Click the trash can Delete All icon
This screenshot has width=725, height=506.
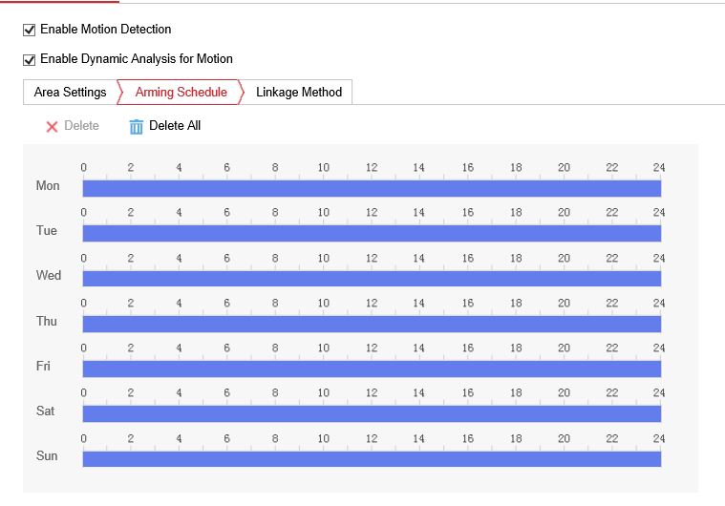137,126
